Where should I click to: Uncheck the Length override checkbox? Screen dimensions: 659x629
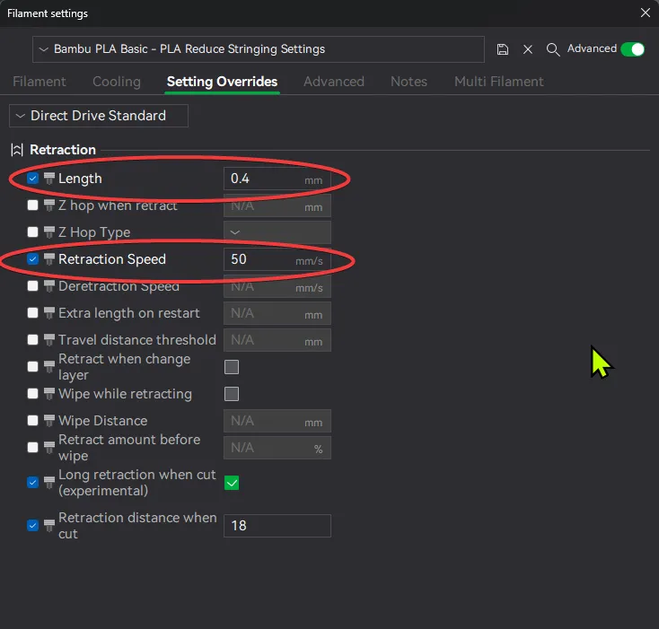coord(32,178)
